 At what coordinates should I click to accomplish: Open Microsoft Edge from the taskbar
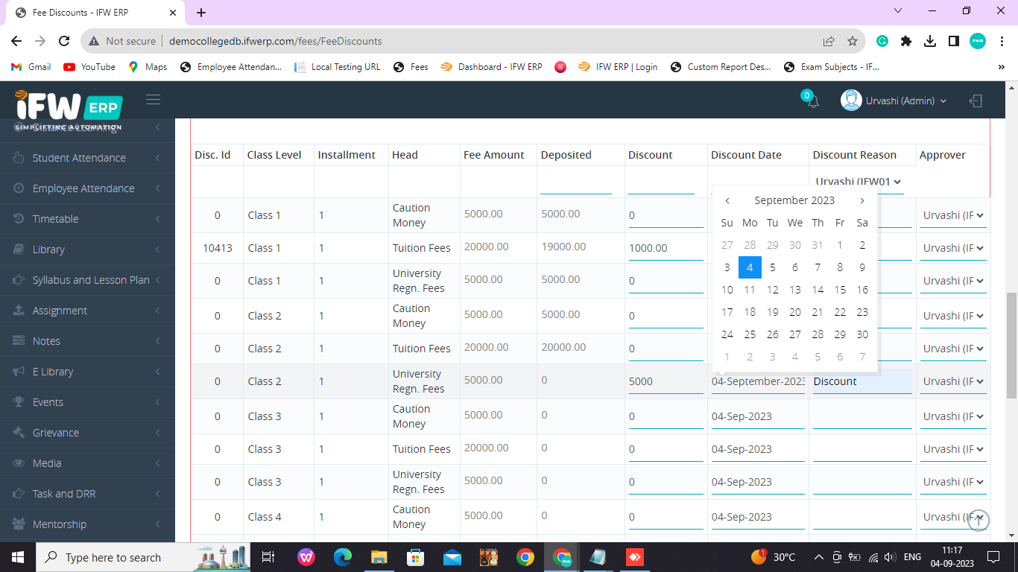[343, 557]
